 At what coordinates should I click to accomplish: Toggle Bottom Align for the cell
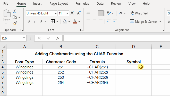101,13
